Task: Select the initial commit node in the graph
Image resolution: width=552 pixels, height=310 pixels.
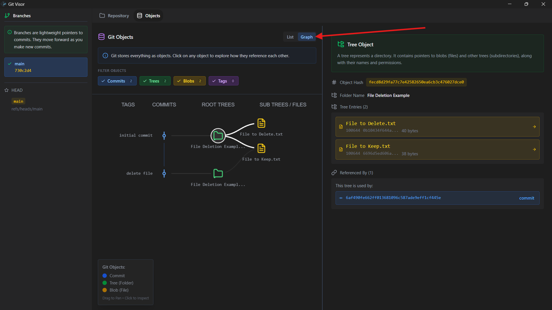Action: 164,136
